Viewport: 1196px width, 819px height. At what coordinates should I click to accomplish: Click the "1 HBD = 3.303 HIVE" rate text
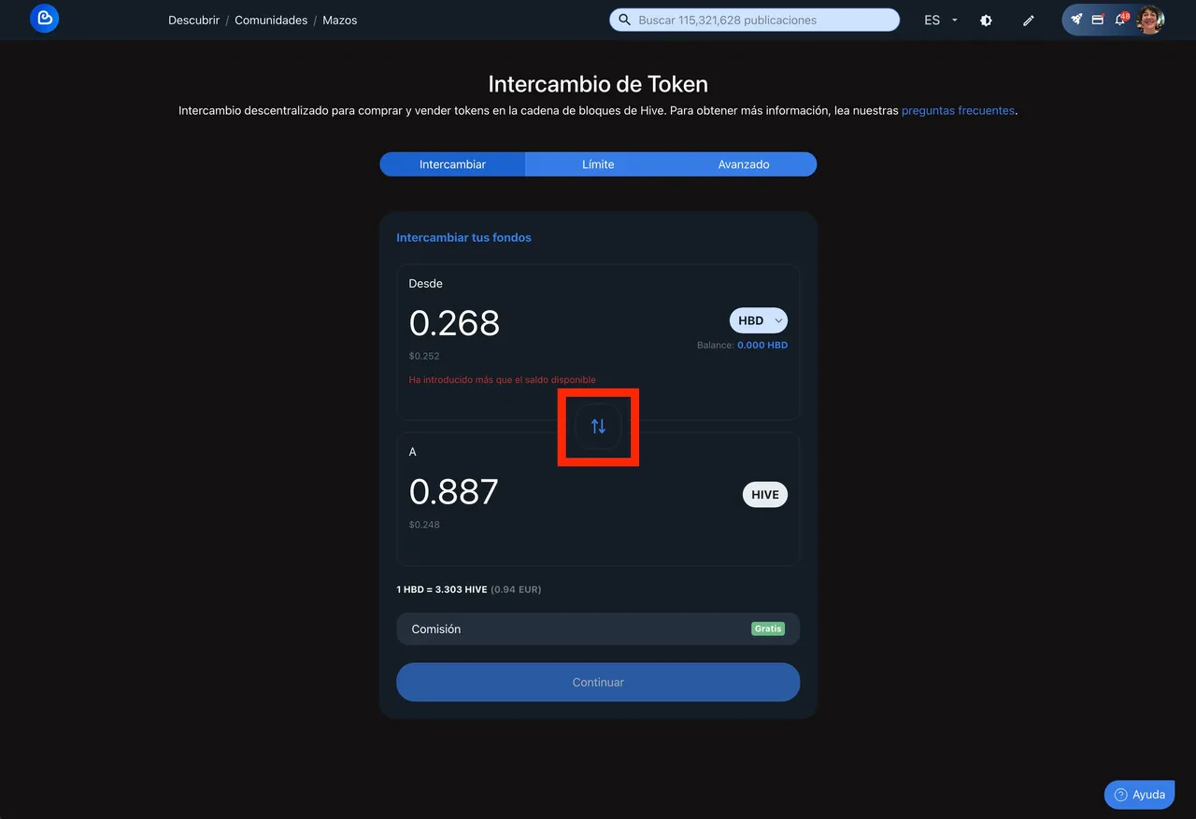441,589
